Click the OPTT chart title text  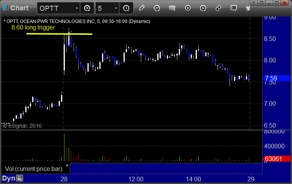pos(77,21)
